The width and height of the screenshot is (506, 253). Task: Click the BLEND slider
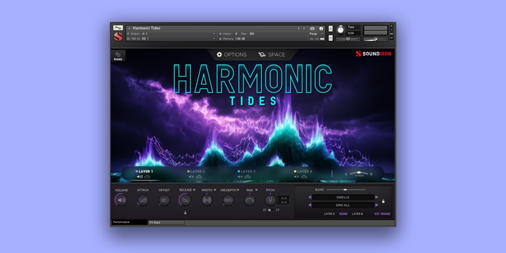pos(346,190)
